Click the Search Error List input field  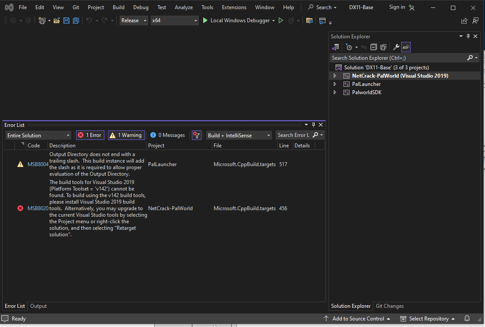click(294, 135)
